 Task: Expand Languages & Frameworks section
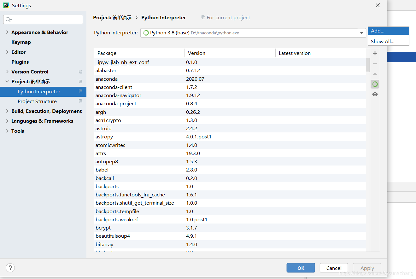(7, 121)
